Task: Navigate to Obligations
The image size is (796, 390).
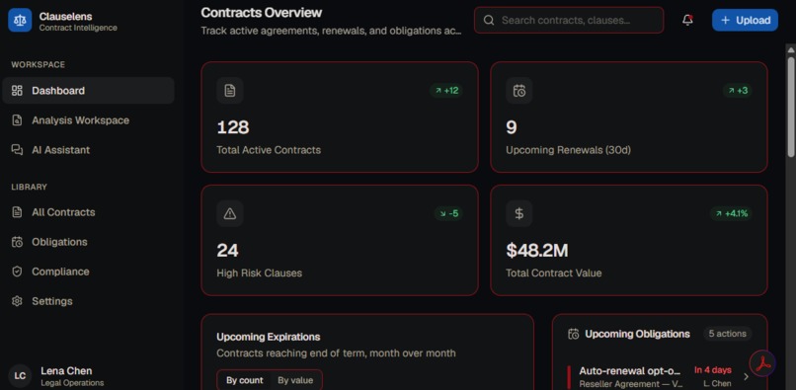Action: pos(88,242)
